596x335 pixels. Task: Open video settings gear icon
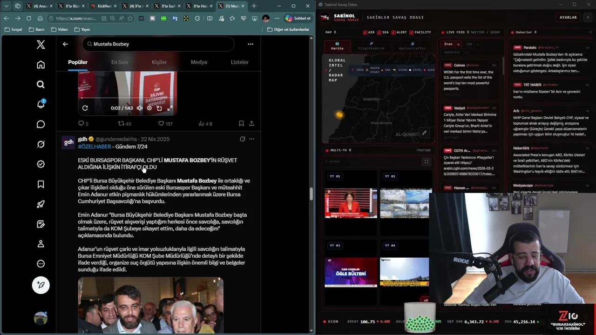coord(149,108)
